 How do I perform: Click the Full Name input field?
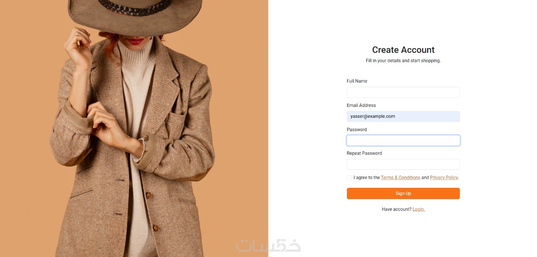click(403, 92)
